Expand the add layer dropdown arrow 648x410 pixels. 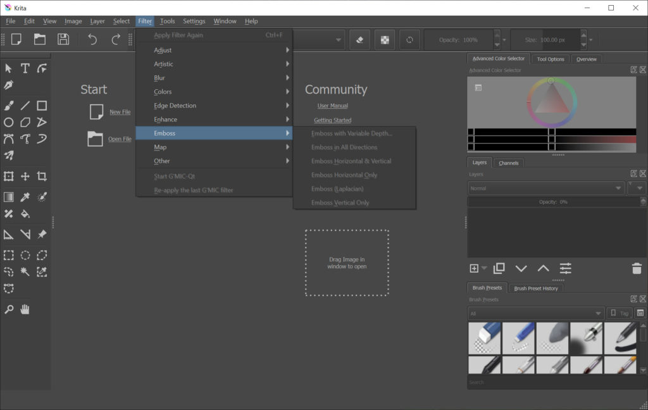click(484, 268)
